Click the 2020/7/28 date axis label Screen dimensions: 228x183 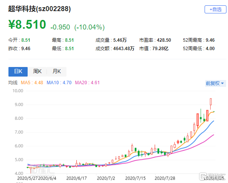tap(165, 178)
